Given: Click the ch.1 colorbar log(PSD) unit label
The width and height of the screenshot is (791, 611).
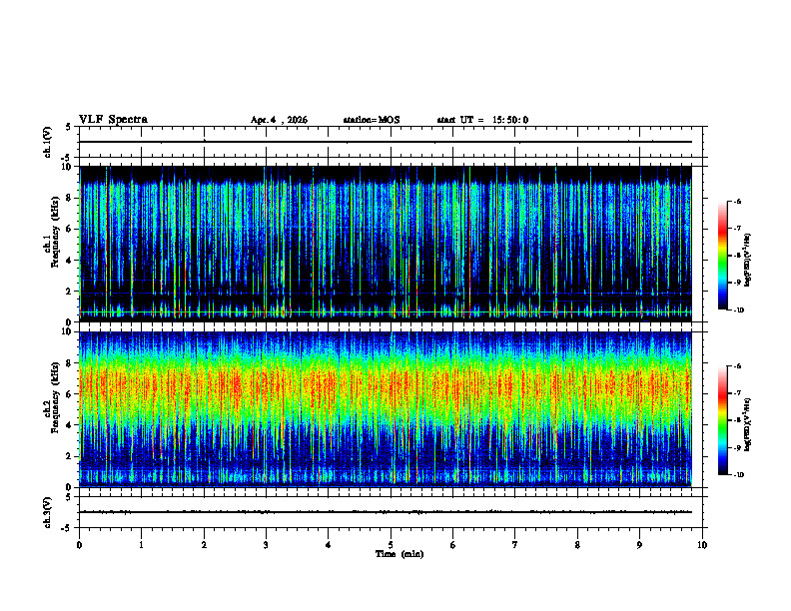Looking at the screenshot, I should 748,261.
